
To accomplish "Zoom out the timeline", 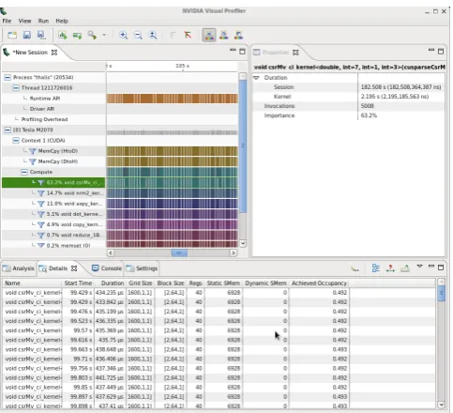I will (138, 35).
